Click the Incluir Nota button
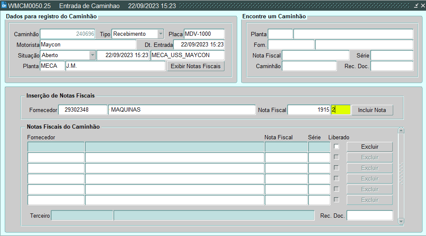 coord(372,110)
